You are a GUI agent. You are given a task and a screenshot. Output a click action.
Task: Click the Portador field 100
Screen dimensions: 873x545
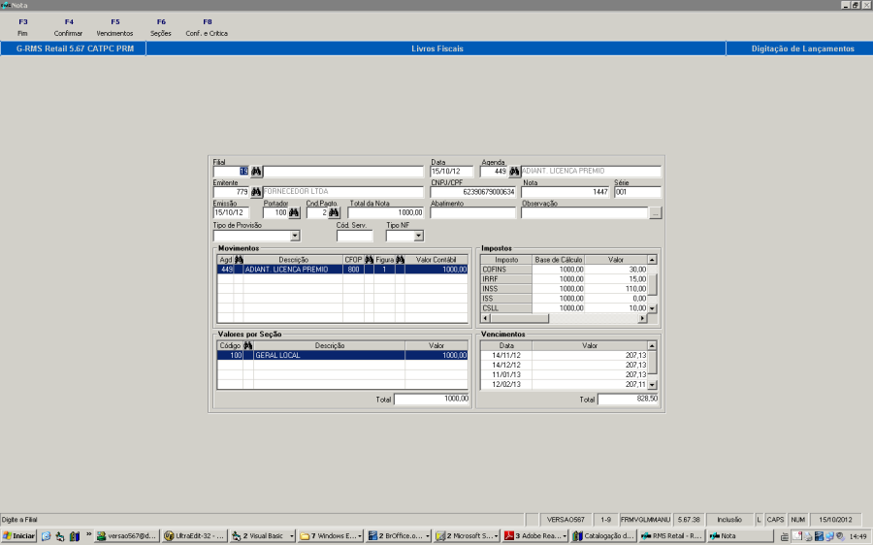click(x=275, y=212)
